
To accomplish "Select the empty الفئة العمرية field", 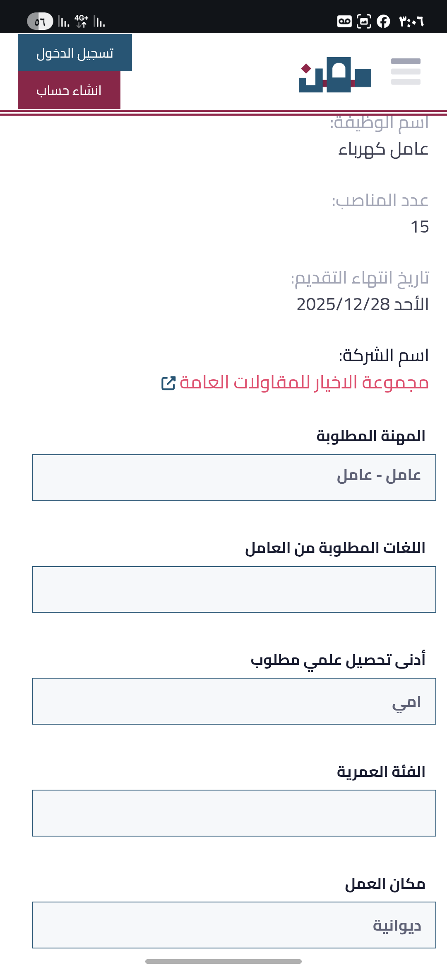I will click(x=234, y=813).
